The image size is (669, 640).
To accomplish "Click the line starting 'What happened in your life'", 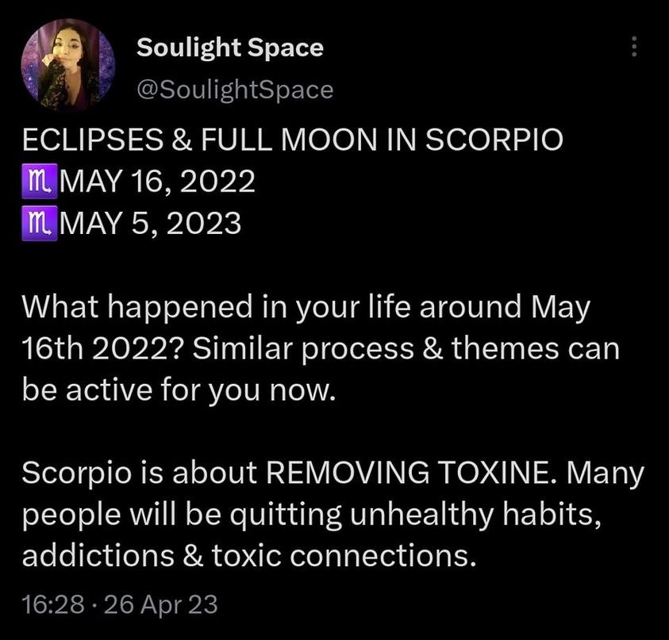I will coord(306,308).
